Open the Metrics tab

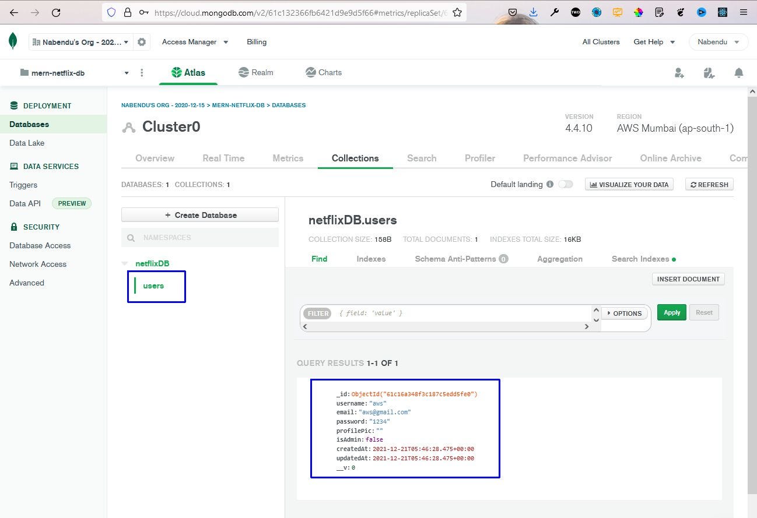(288, 158)
